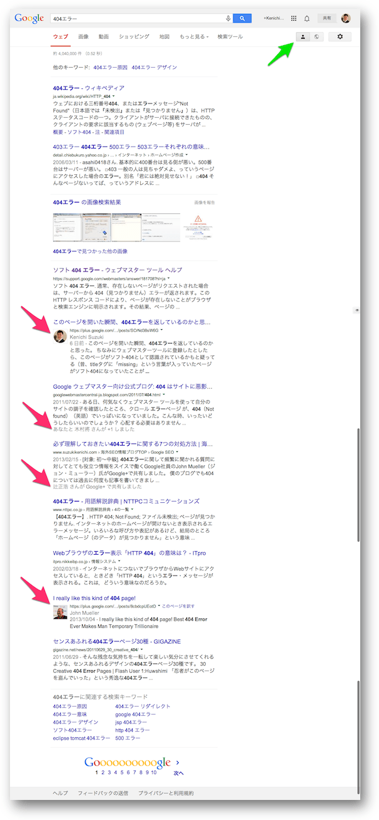
Task: Click the 404エラー原因 keyword suggestion
Action: point(110,67)
